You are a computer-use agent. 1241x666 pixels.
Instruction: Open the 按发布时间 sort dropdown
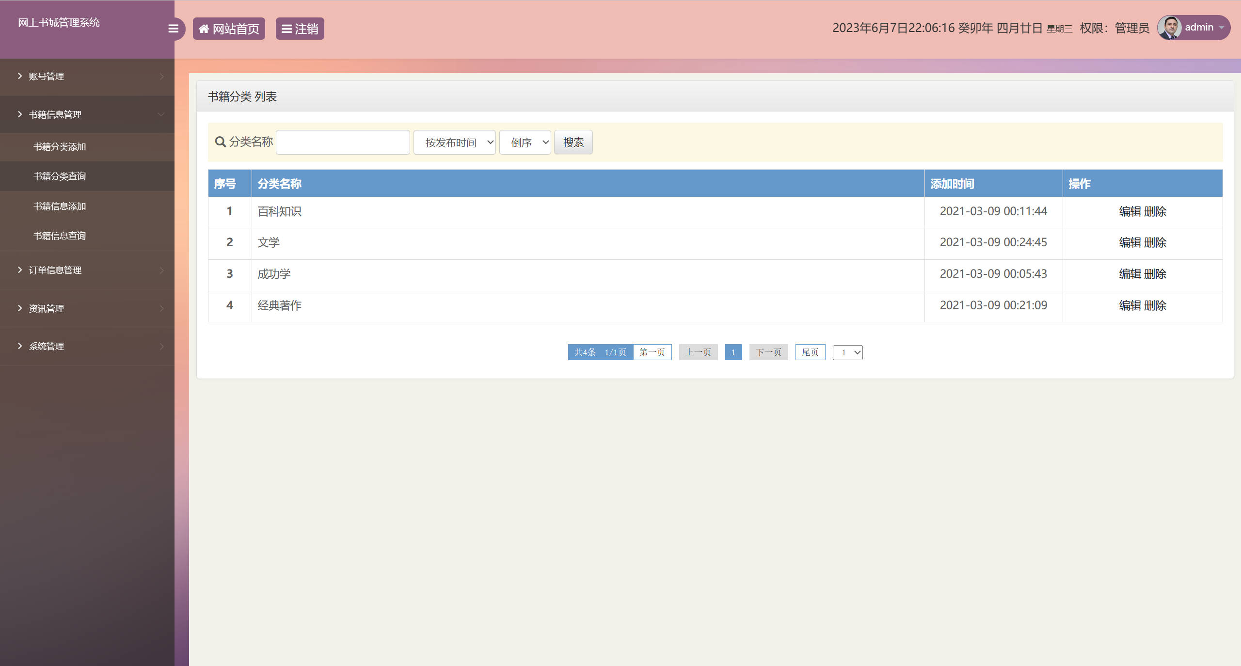click(454, 143)
